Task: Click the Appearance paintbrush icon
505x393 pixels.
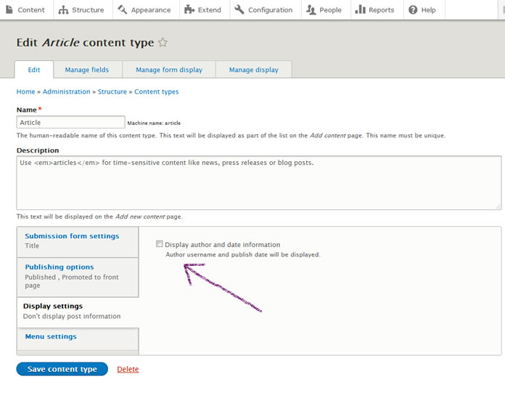Action: (122, 10)
